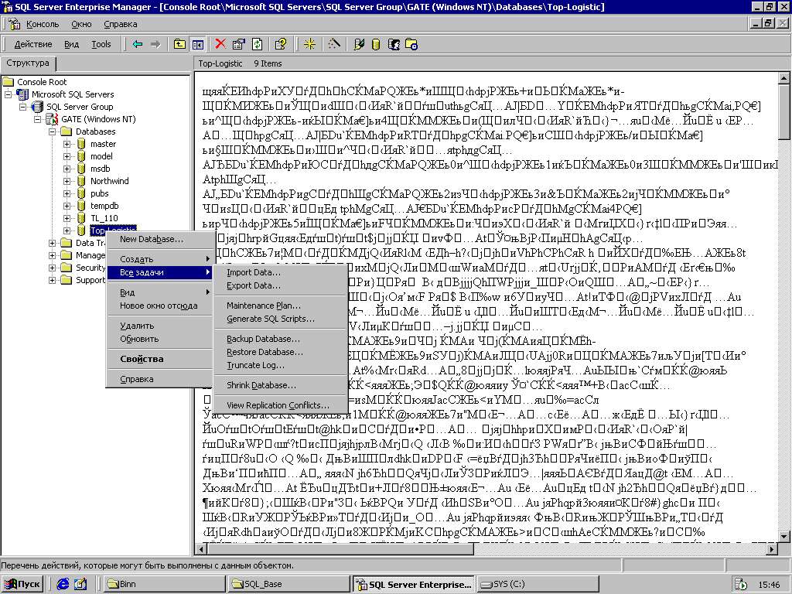Click the New Database cylinder toolbar icon
Viewport: 792px width, 594px height.
click(x=376, y=44)
